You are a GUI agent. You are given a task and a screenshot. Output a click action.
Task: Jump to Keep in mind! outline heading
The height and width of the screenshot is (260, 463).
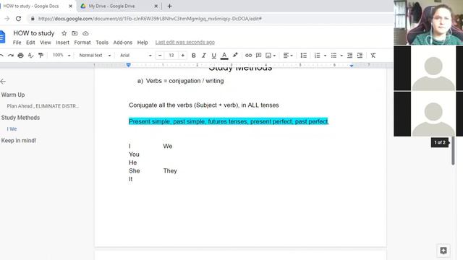coord(19,141)
